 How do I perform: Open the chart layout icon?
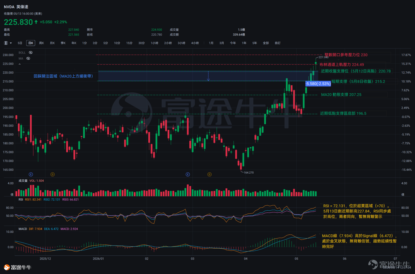point(6,43)
